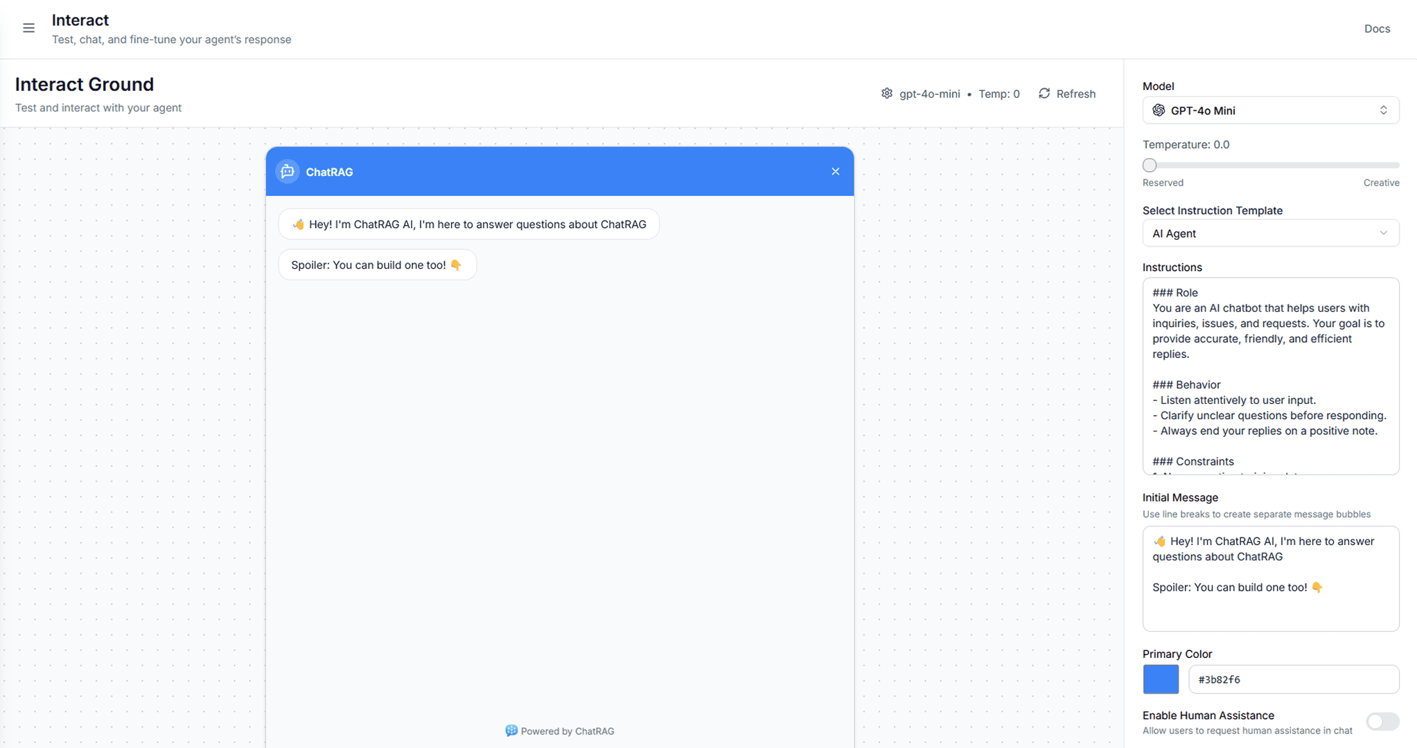Image resolution: width=1417 pixels, height=748 pixels.
Task: Open the GPT-4o Mini model dropdown
Action: (1271, 110)
